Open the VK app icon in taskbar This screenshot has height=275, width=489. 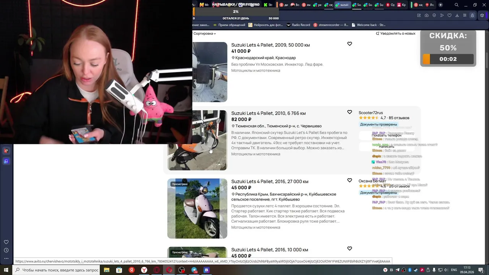click(207, 270)
